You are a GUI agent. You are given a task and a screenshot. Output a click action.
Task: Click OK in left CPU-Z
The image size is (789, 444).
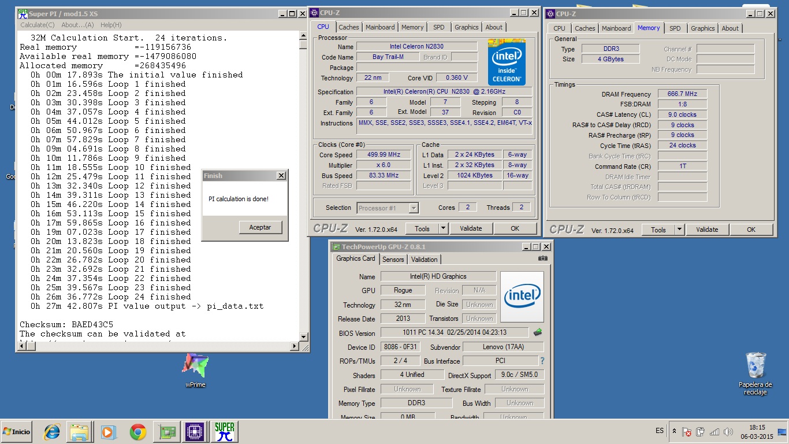point(515,228)
